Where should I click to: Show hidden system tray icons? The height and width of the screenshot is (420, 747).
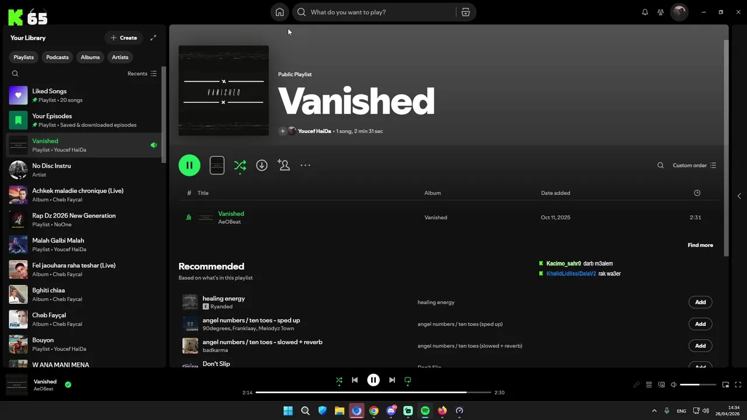pyautogui.click(x=654, y=411)
